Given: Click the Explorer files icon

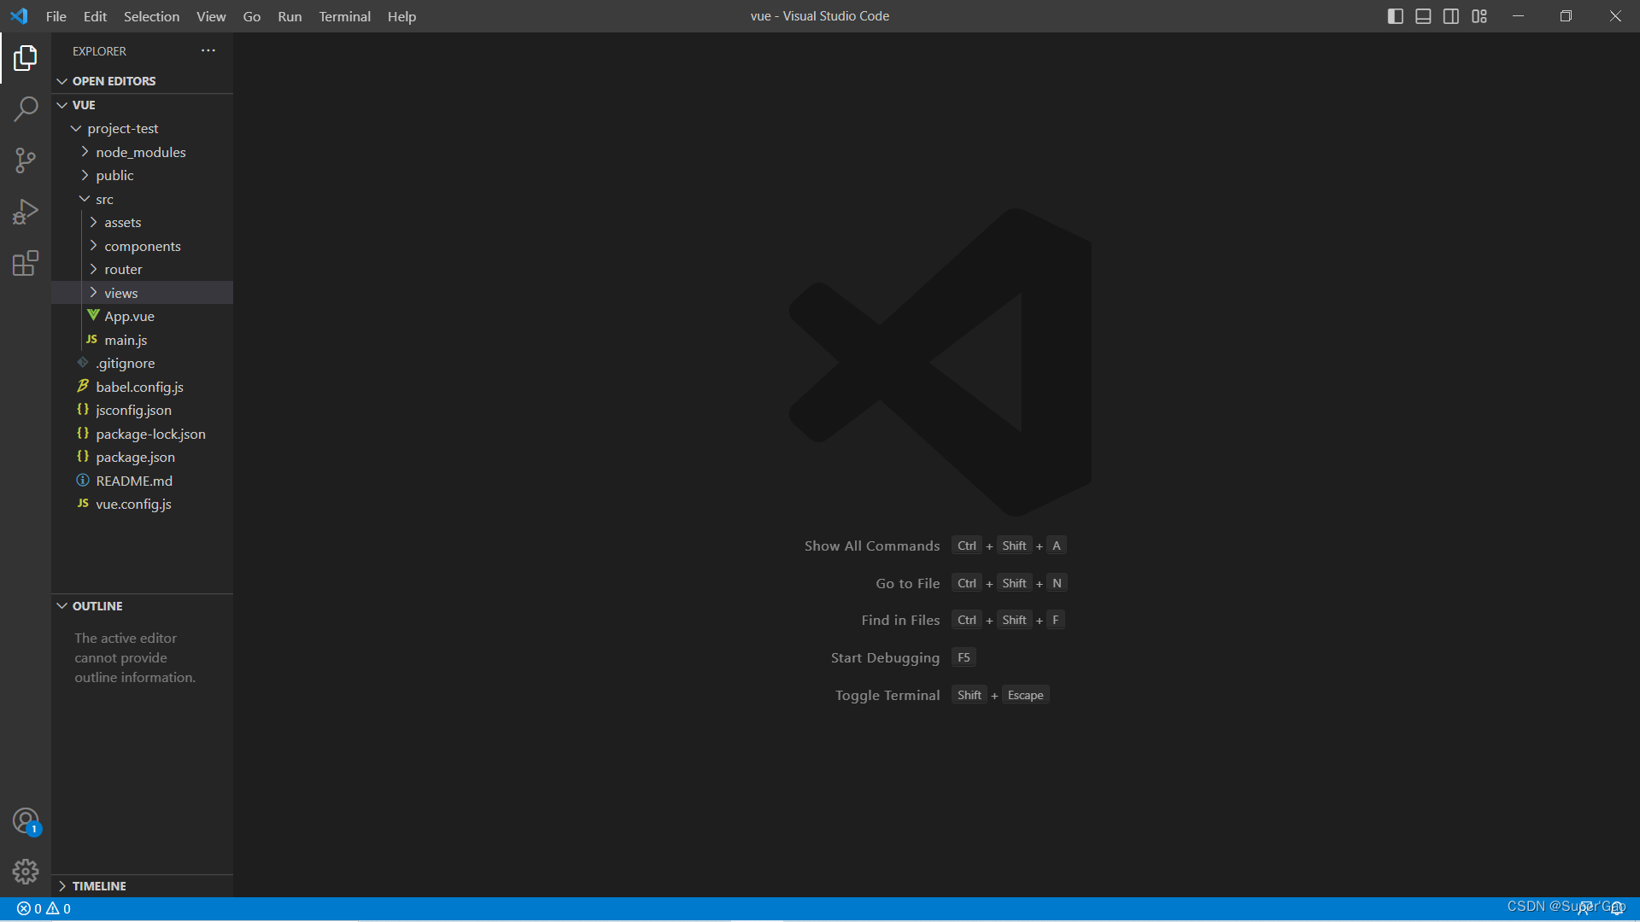Looking at the screenshot, I should (x=26, y=58).
